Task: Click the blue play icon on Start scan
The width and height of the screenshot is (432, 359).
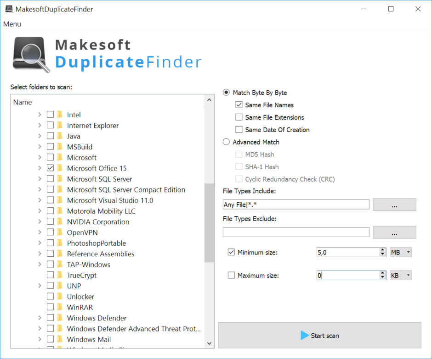Action: [305, 335]
